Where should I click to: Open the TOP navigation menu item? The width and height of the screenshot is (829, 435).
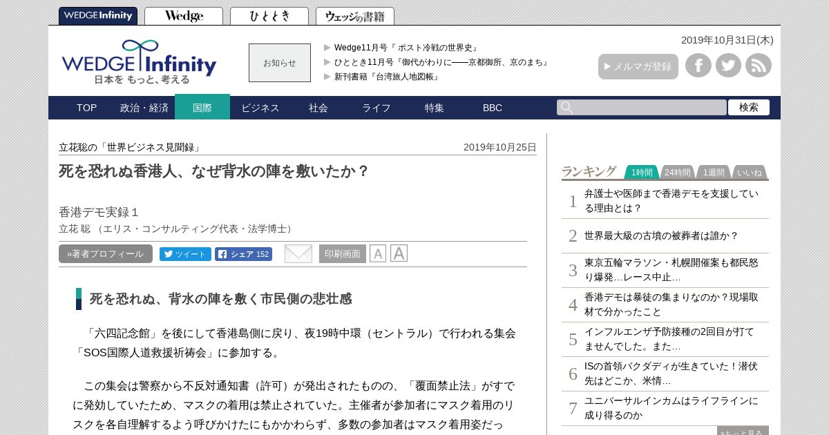[x=86, y=108]
